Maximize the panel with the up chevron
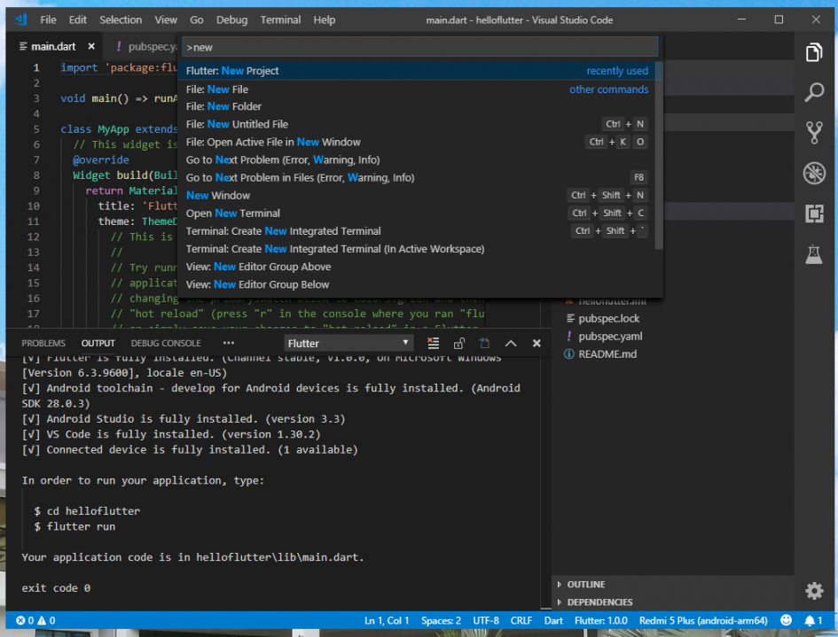 point(511,344)
